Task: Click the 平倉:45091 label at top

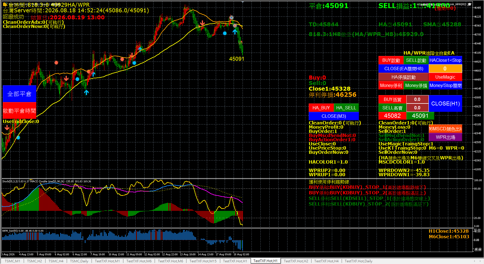Action: [x=329, y=6]
